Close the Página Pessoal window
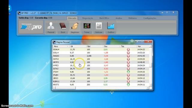This screenshot has width=192, height=108. click(148, 42)
